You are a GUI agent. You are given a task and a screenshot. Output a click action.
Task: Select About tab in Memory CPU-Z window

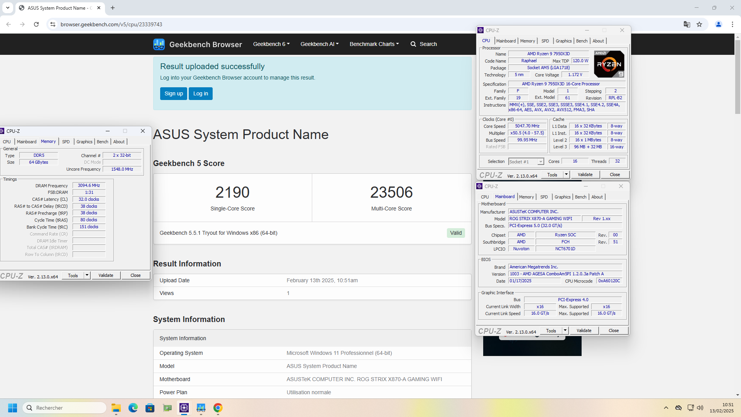[x=119, y=142]
